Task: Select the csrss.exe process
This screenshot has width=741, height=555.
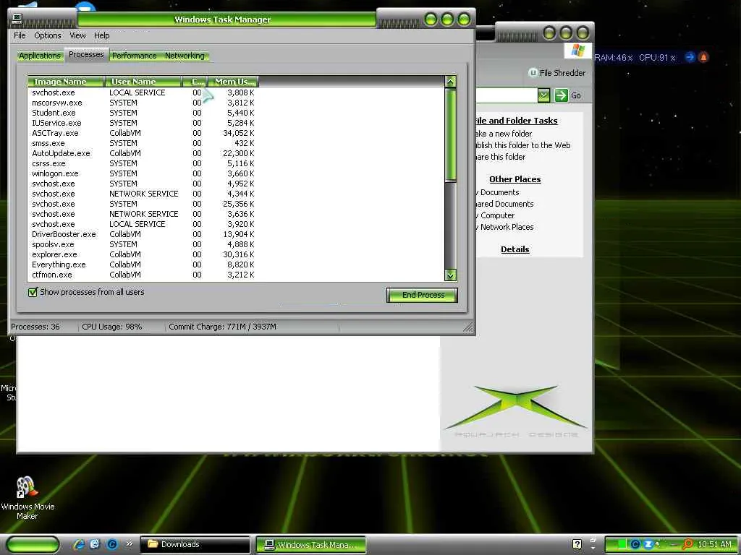Action: click(143, 164)
